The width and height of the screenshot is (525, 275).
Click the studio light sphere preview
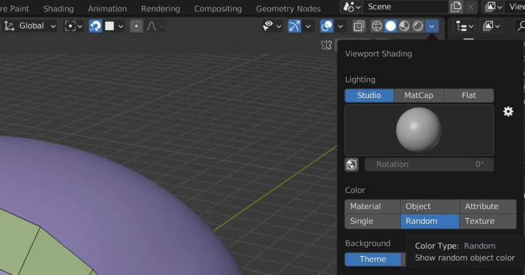[419, 130]
